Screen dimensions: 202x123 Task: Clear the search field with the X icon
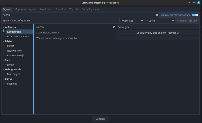pyautogui.click(x=157, y=15)
